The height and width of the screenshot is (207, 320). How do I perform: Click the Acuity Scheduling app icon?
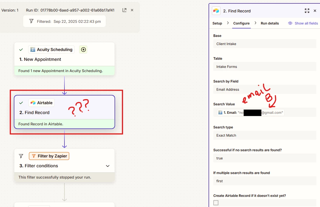[33, 49]
